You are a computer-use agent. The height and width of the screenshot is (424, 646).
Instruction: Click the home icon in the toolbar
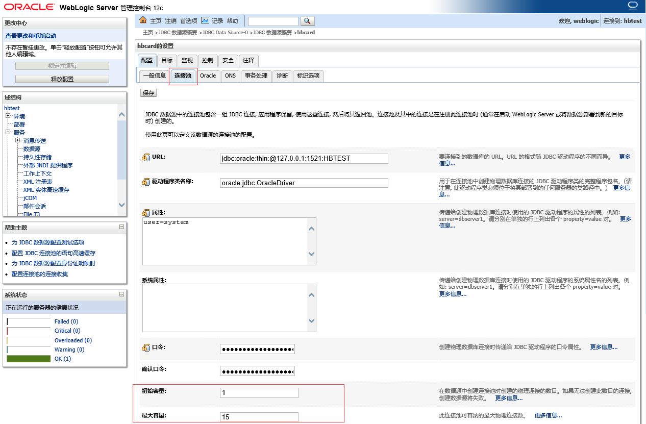143,20
